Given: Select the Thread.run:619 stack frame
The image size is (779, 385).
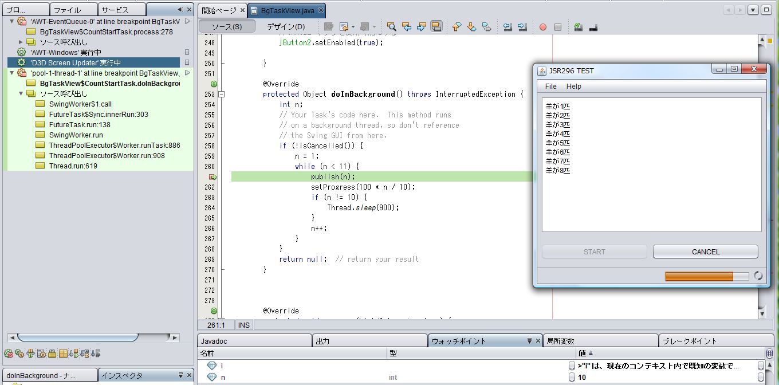Looking at the screenshot, I should click(73, 166).
